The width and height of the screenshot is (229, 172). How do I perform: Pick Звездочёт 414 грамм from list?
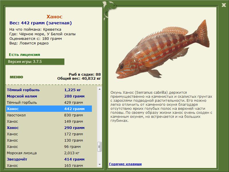(49, 159)
